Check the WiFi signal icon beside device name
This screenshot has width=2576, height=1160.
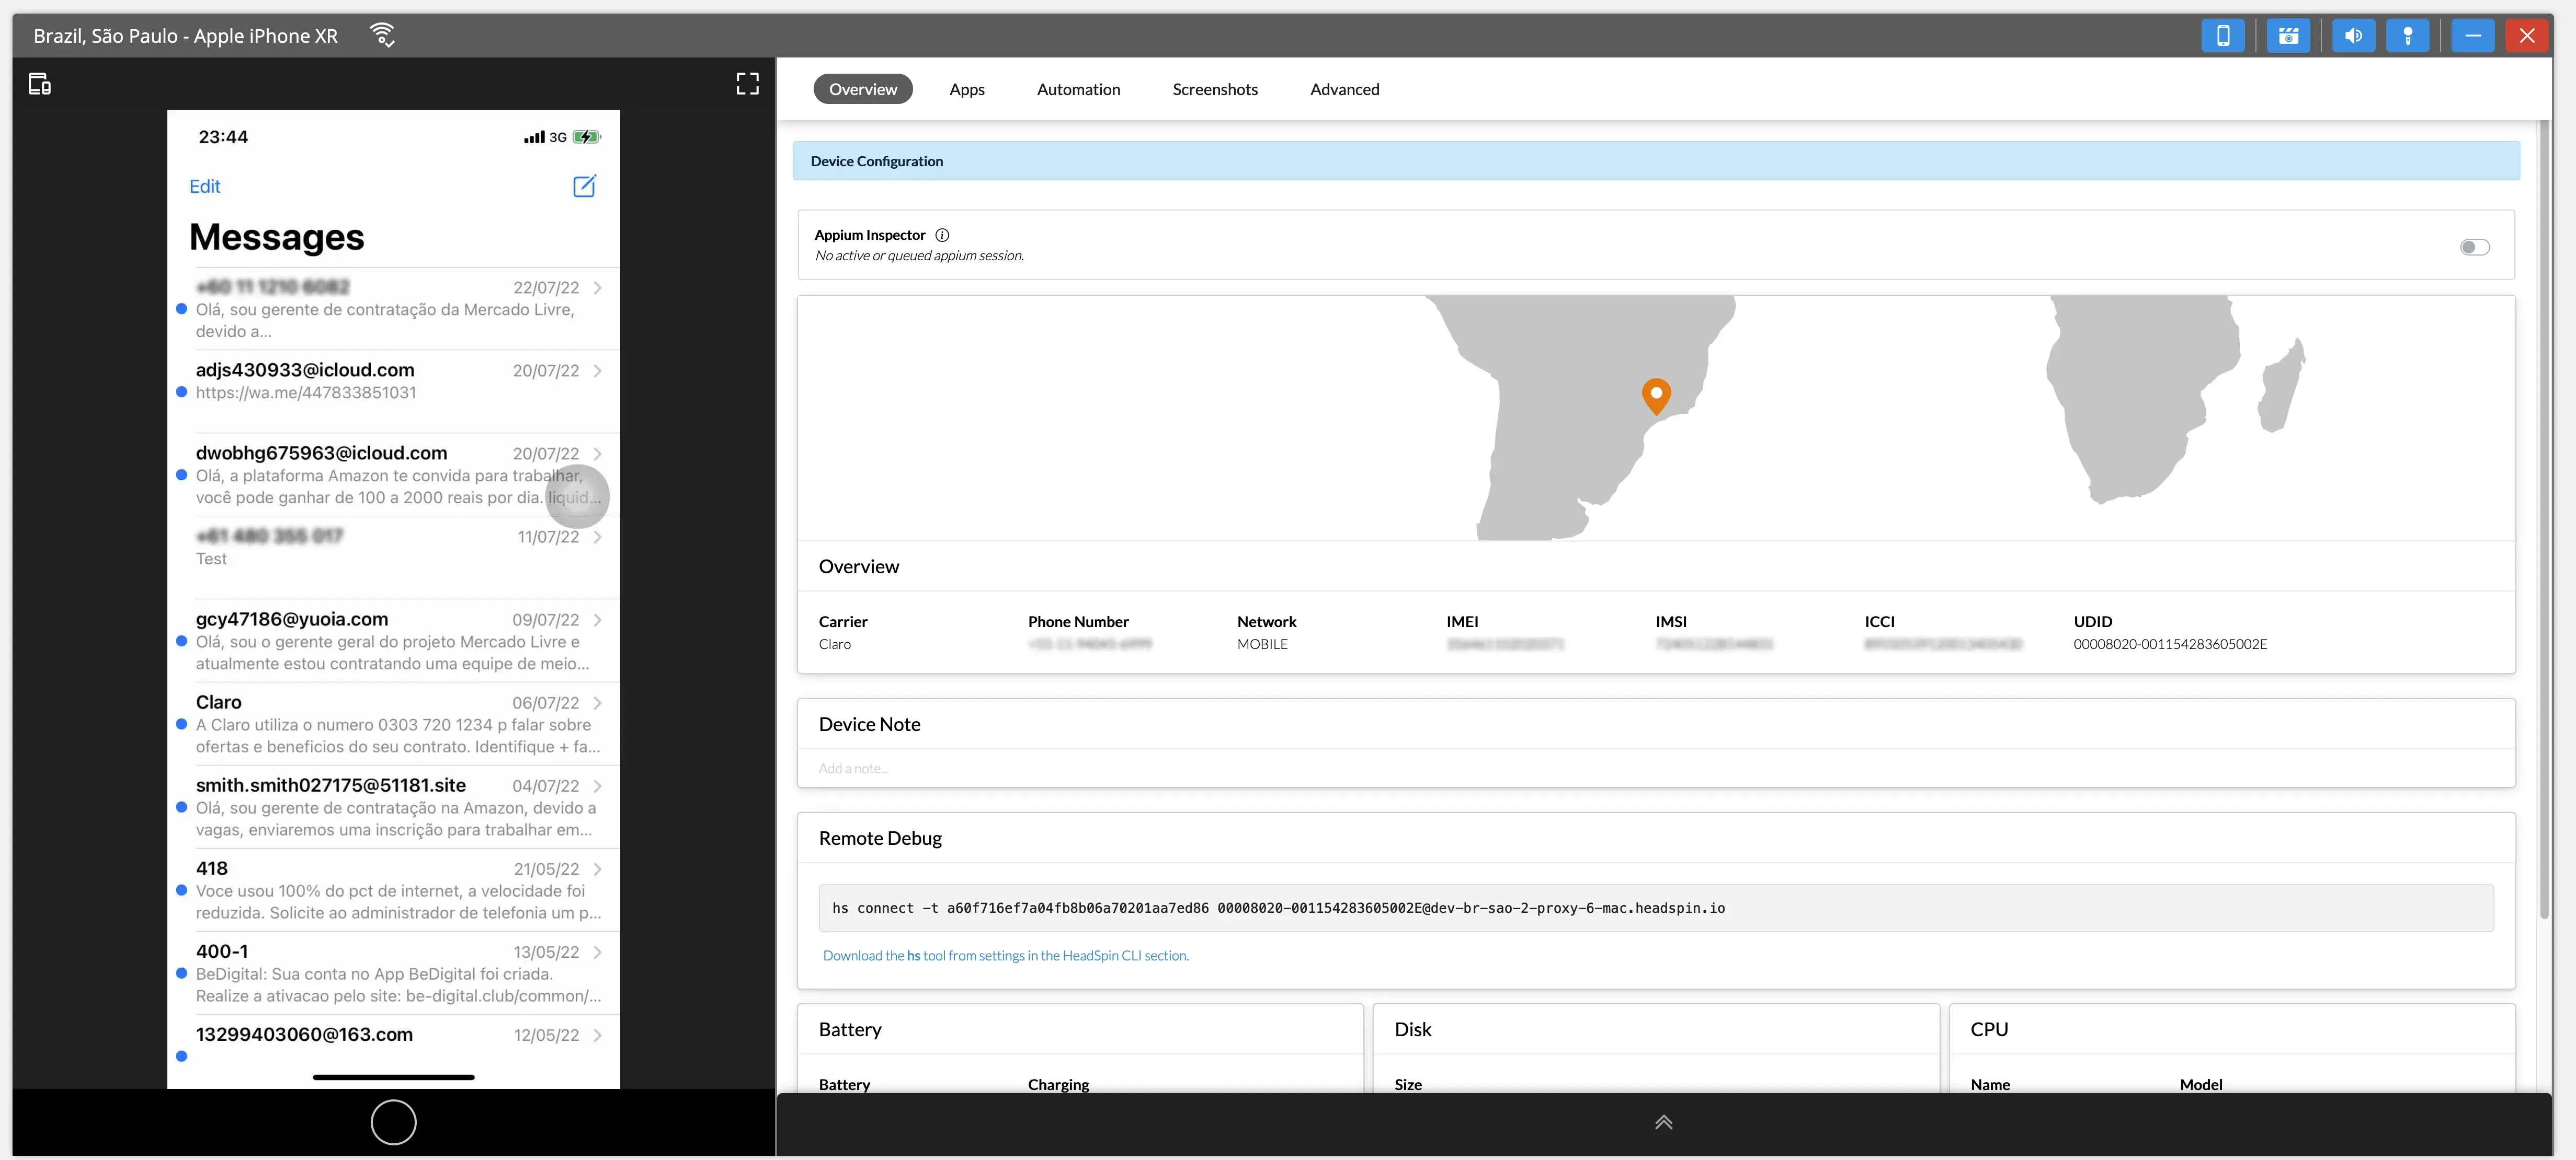click(383, 33)
